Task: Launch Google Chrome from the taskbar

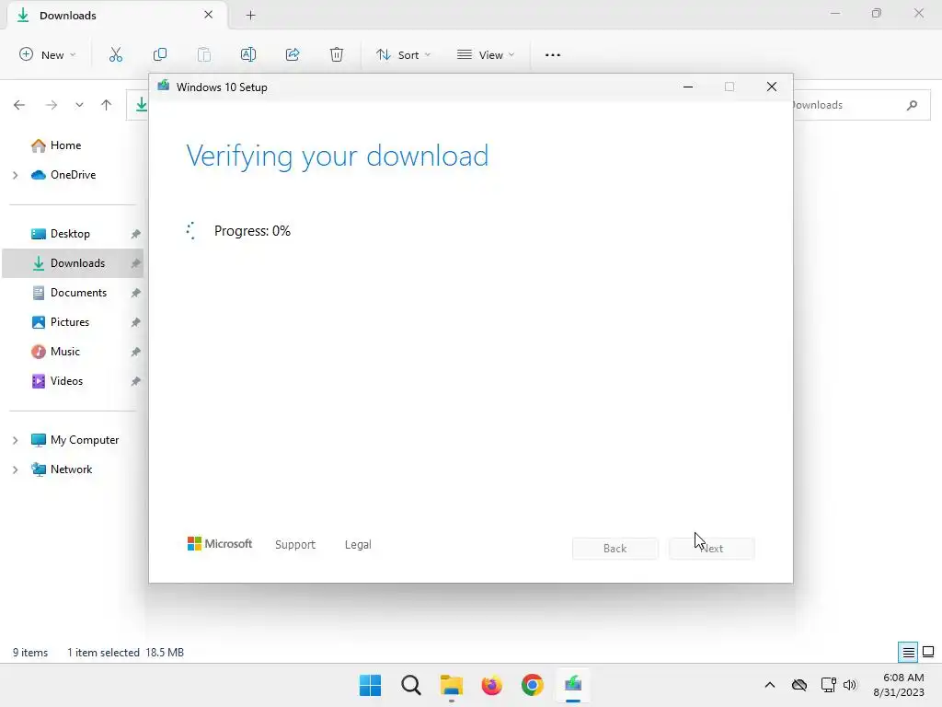Action: point(533,685)
